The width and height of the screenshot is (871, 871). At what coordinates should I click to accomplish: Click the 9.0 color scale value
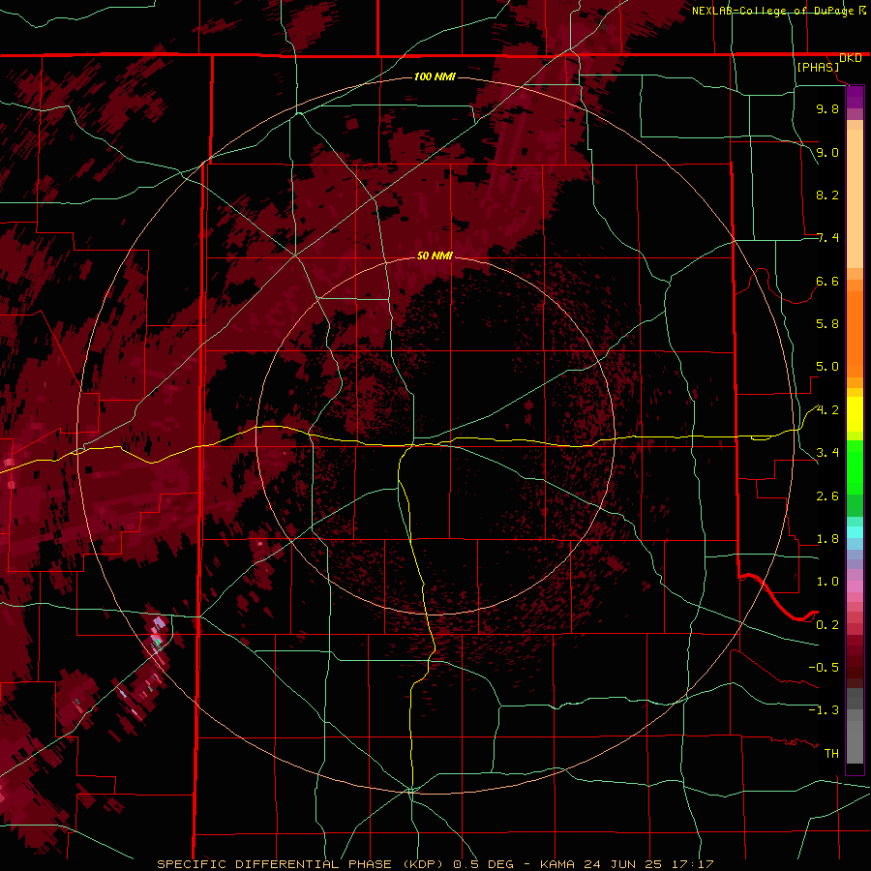coord(827,152)
